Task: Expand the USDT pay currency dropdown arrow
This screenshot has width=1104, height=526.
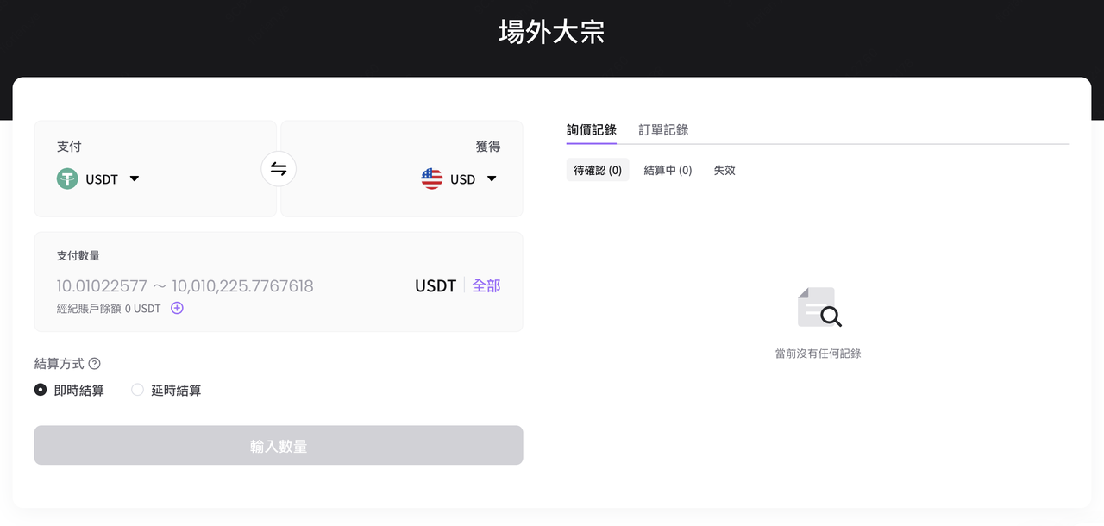Action: coord(134,179)
